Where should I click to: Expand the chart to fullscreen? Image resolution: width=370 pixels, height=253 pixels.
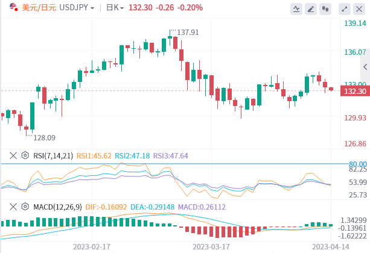click(345, 9)
